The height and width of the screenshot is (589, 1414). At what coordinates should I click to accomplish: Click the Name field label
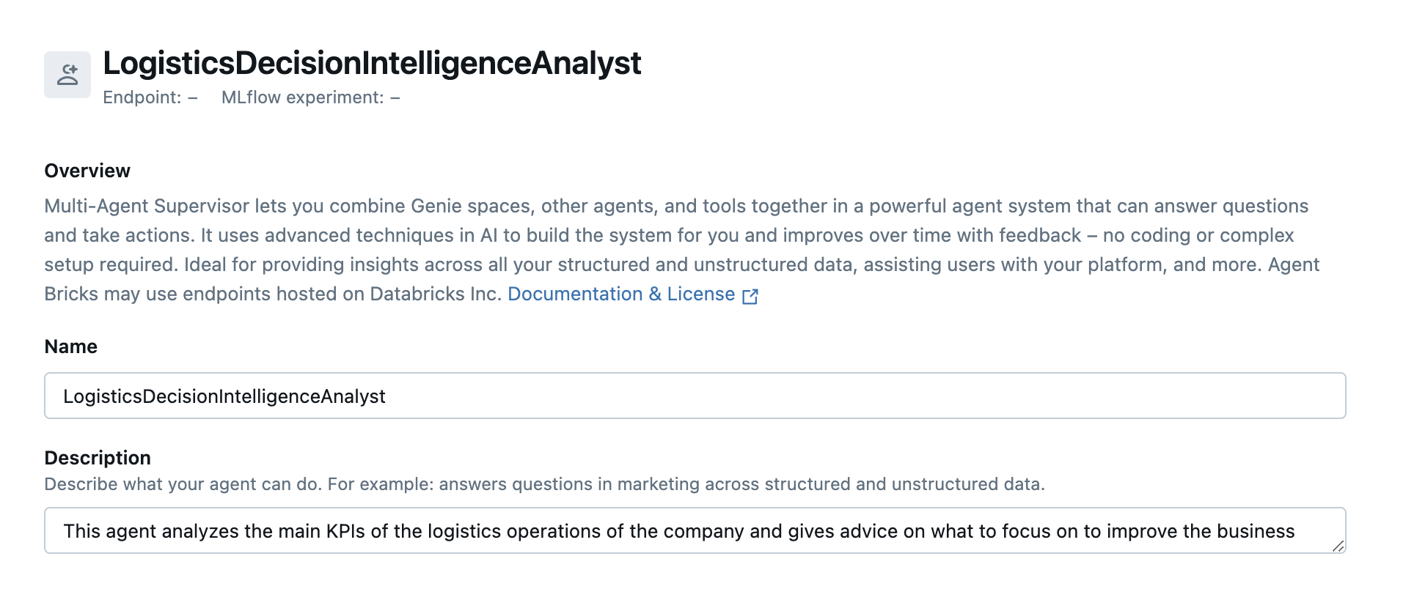pos(70,347)
